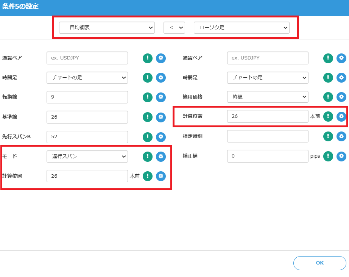Click green info icon beside 指定時刻 field
This screenshot has height=277, width=349.
[x=328, y=136]
